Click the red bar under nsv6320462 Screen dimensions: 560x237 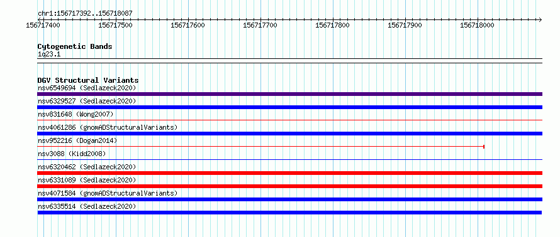click(289, 173)
